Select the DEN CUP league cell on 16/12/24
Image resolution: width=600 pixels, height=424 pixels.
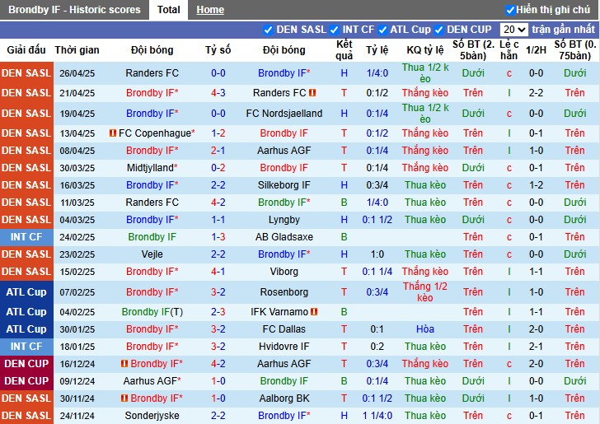[x=26, y=364]
